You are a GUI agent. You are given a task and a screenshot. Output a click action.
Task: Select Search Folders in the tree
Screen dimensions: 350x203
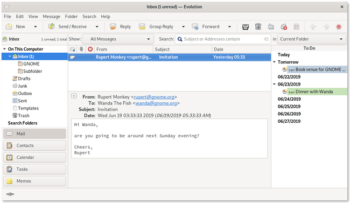(x=23, y=123)
